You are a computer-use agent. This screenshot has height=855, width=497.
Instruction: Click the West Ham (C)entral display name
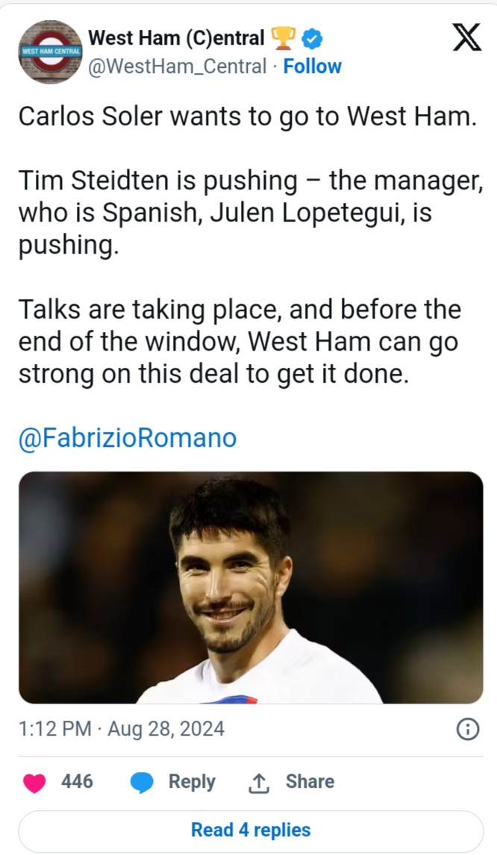(176, 37)
